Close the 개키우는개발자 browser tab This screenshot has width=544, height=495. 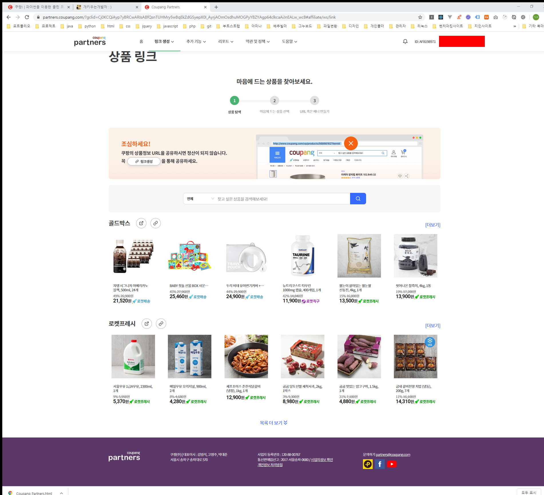click(137, 7)
